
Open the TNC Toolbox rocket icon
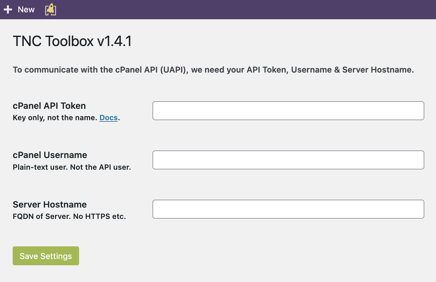click(x=51, y=9)
